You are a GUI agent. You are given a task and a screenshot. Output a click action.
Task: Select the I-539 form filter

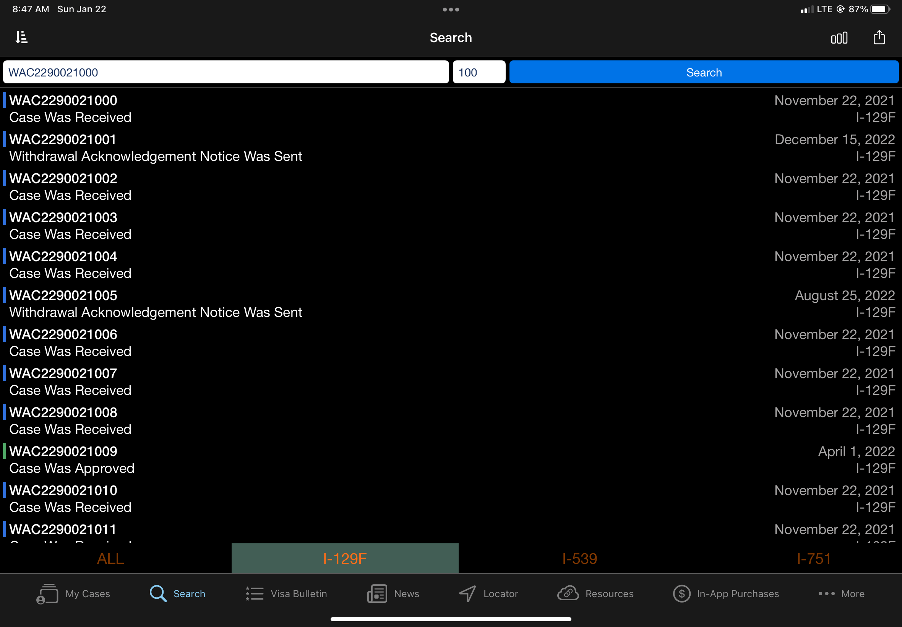(579, 558)
